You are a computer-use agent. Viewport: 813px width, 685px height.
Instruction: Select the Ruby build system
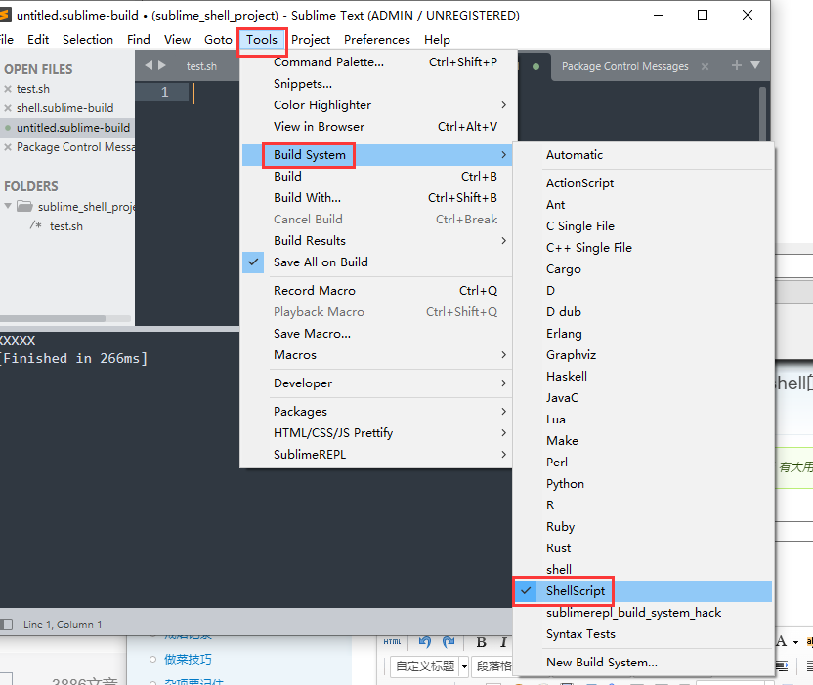coord(644,527)
